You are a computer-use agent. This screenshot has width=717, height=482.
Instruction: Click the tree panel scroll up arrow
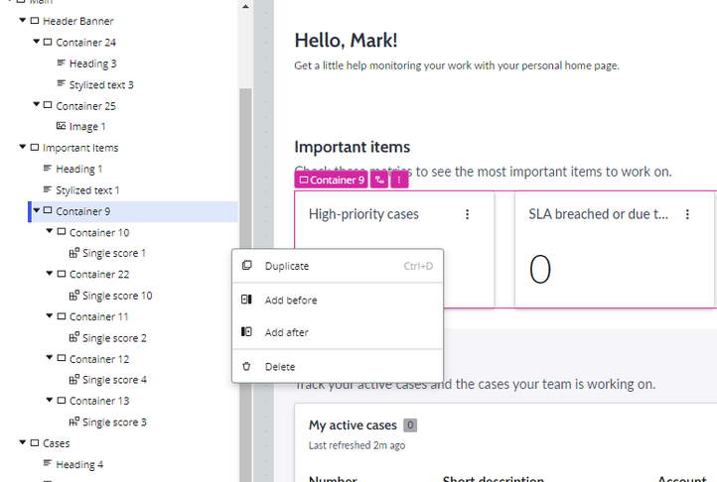[245, 6]
